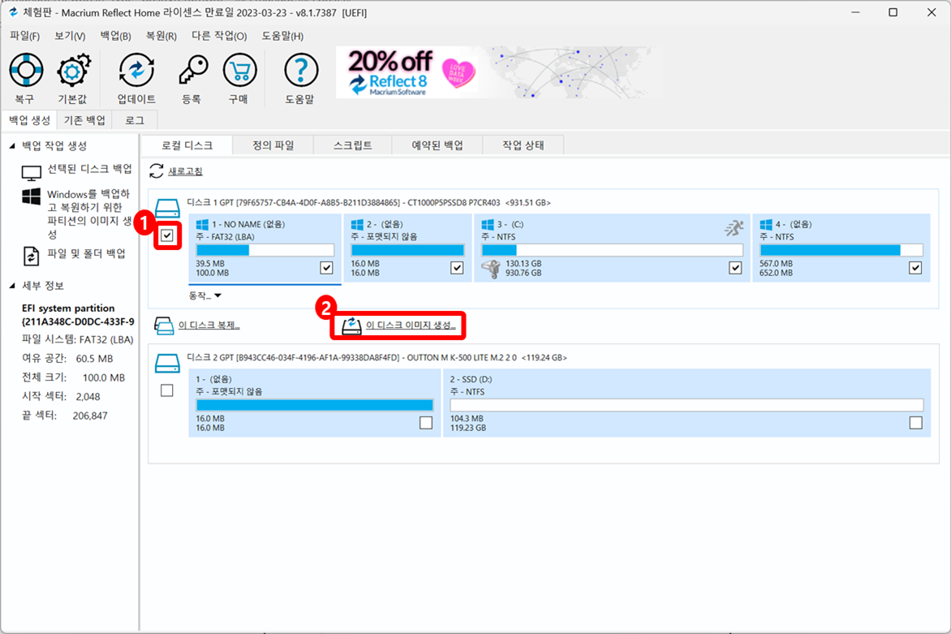Click Windows logo on partition 4 NTFS
951x634 pixels.
tap(766, 225)
